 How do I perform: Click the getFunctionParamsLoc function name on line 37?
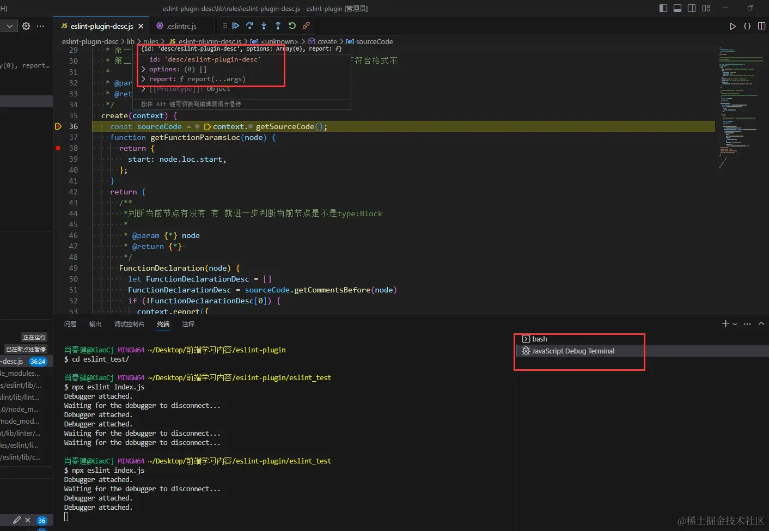[x=195, y=137]
